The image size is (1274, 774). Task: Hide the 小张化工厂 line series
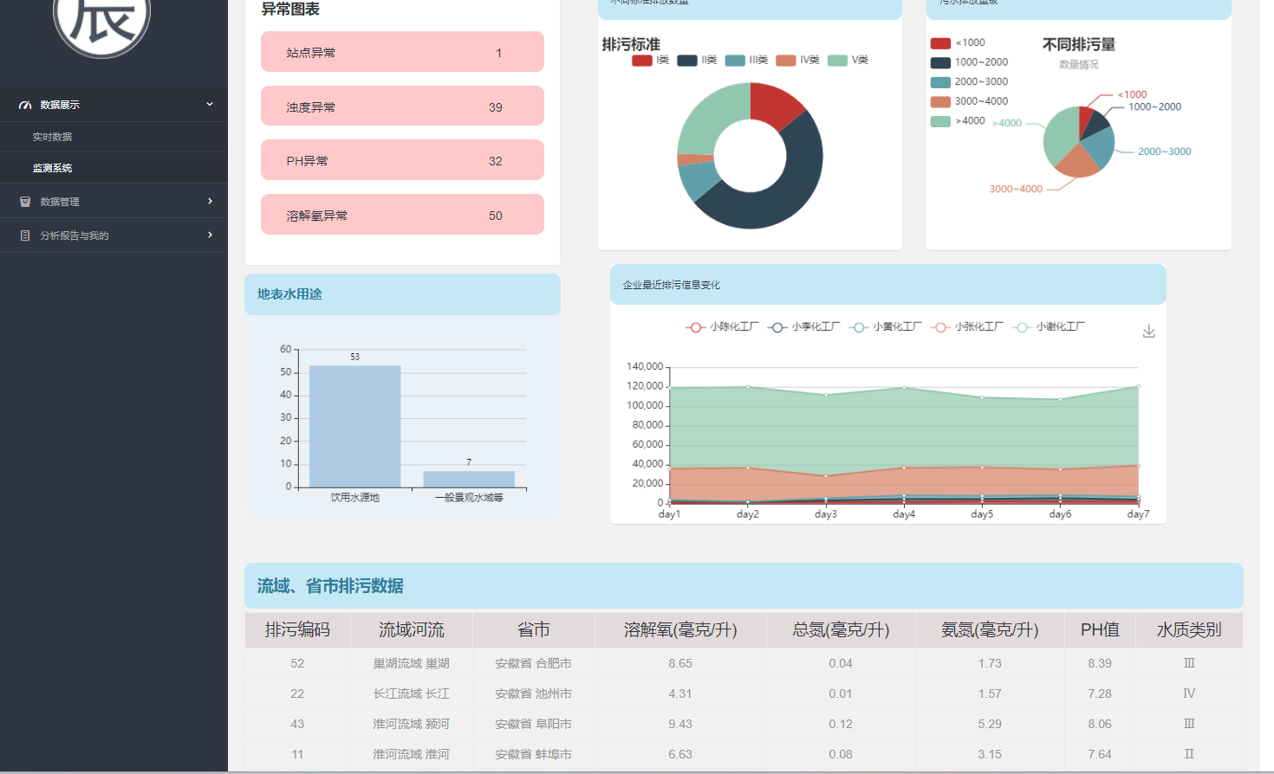966,327
